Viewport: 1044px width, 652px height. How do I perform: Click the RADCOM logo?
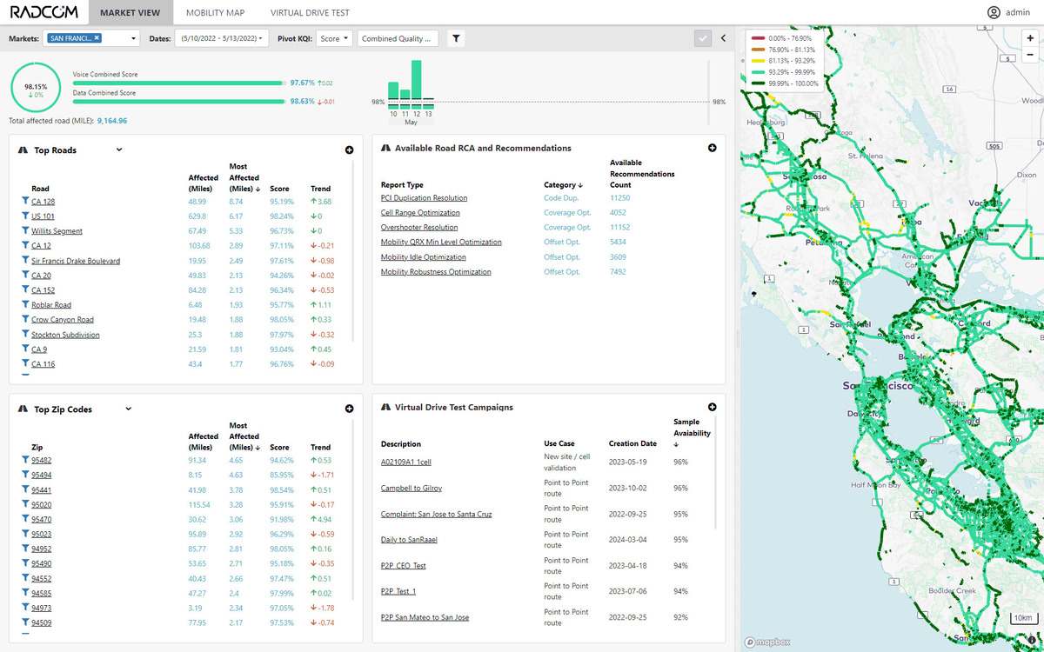point(44,12)
